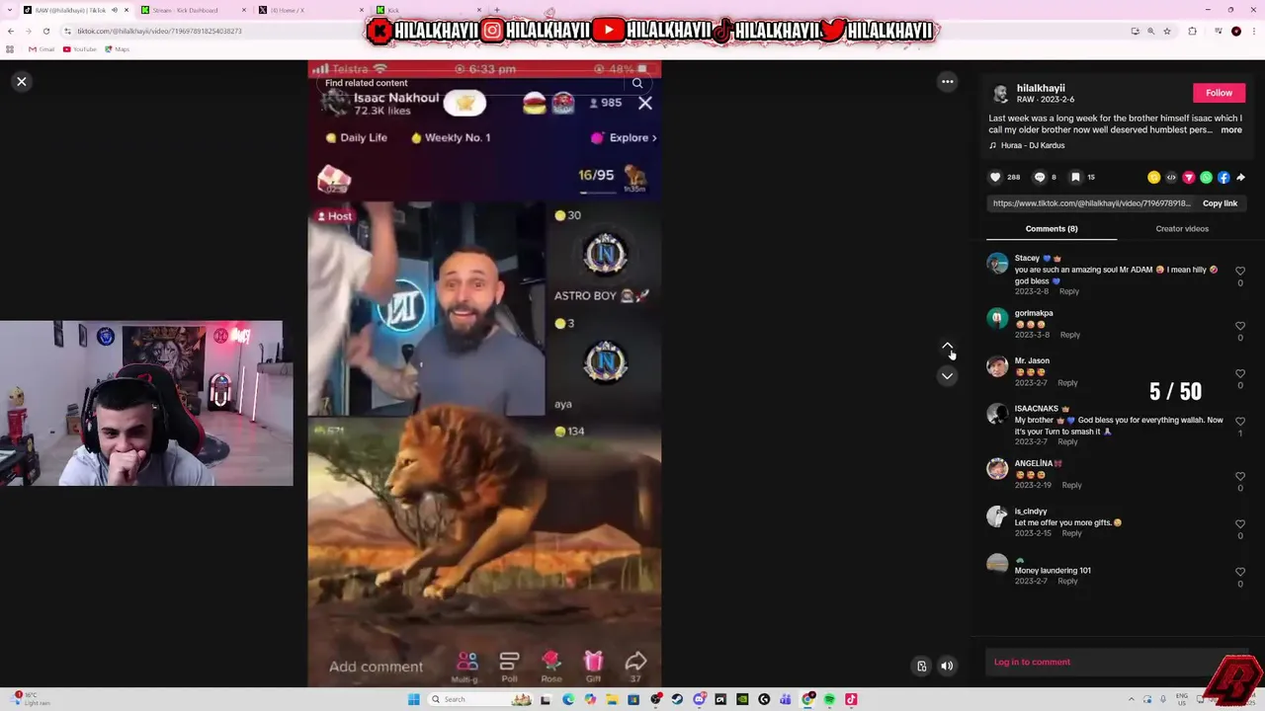Open the three-dot more options menu

point(947,82)
